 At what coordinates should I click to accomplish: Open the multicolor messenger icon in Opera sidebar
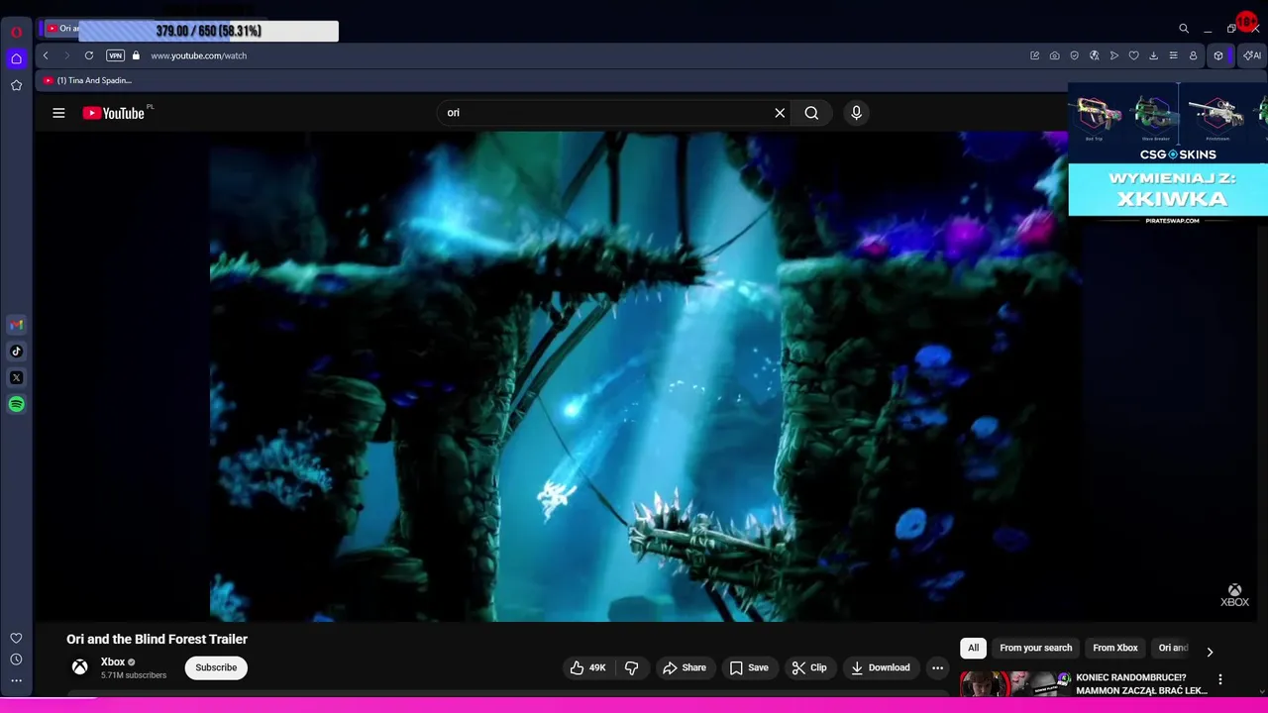point(16,325)
